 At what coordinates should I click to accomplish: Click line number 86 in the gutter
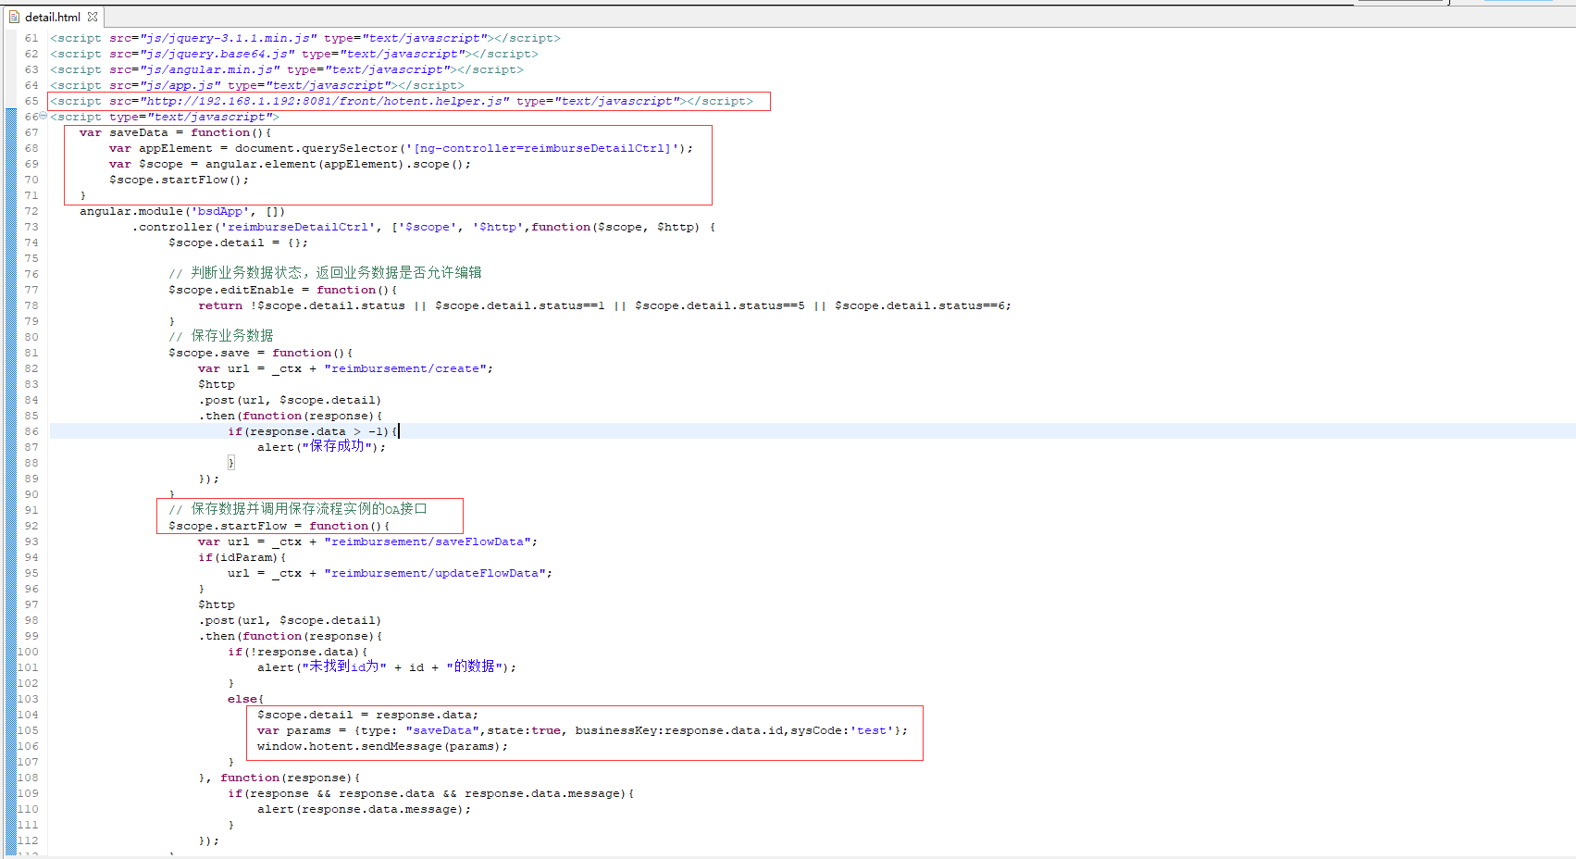pos(31,431)
